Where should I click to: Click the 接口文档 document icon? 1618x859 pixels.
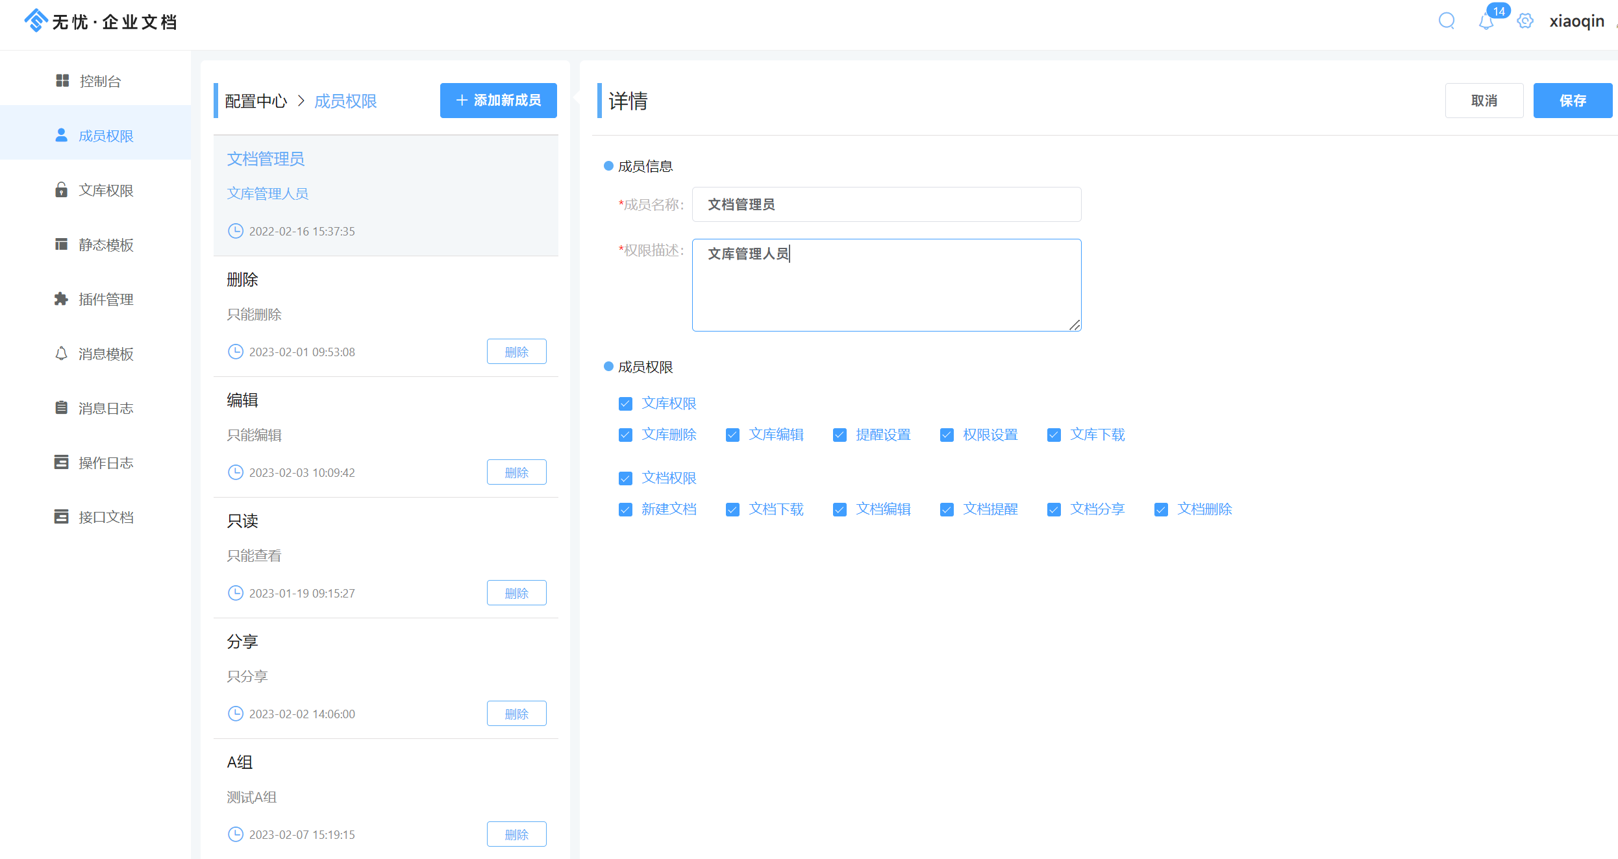pyautogui.click(x=61, y=516)
